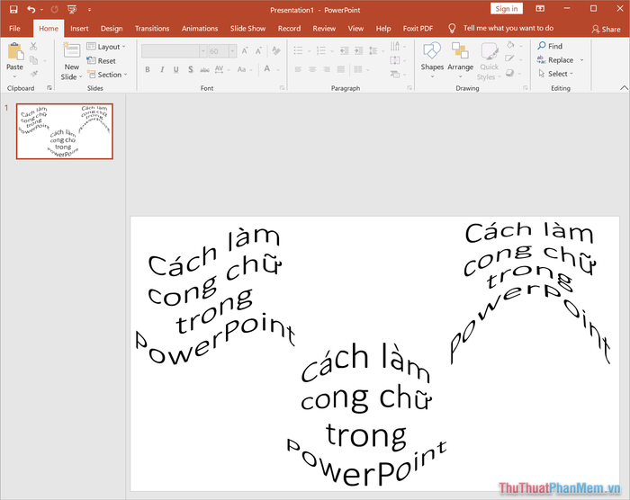Click Tell me what you want to do
Screen dimensions: 630x500
tap(508, 28)
